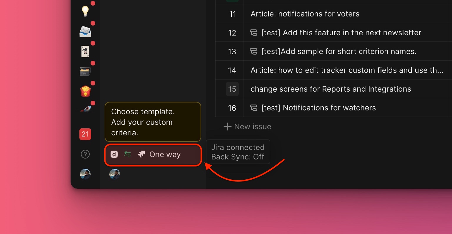Open 'change screens for Reports and Integrations'
This screenshot has width=452, height=234.
[x=331, y=89]
